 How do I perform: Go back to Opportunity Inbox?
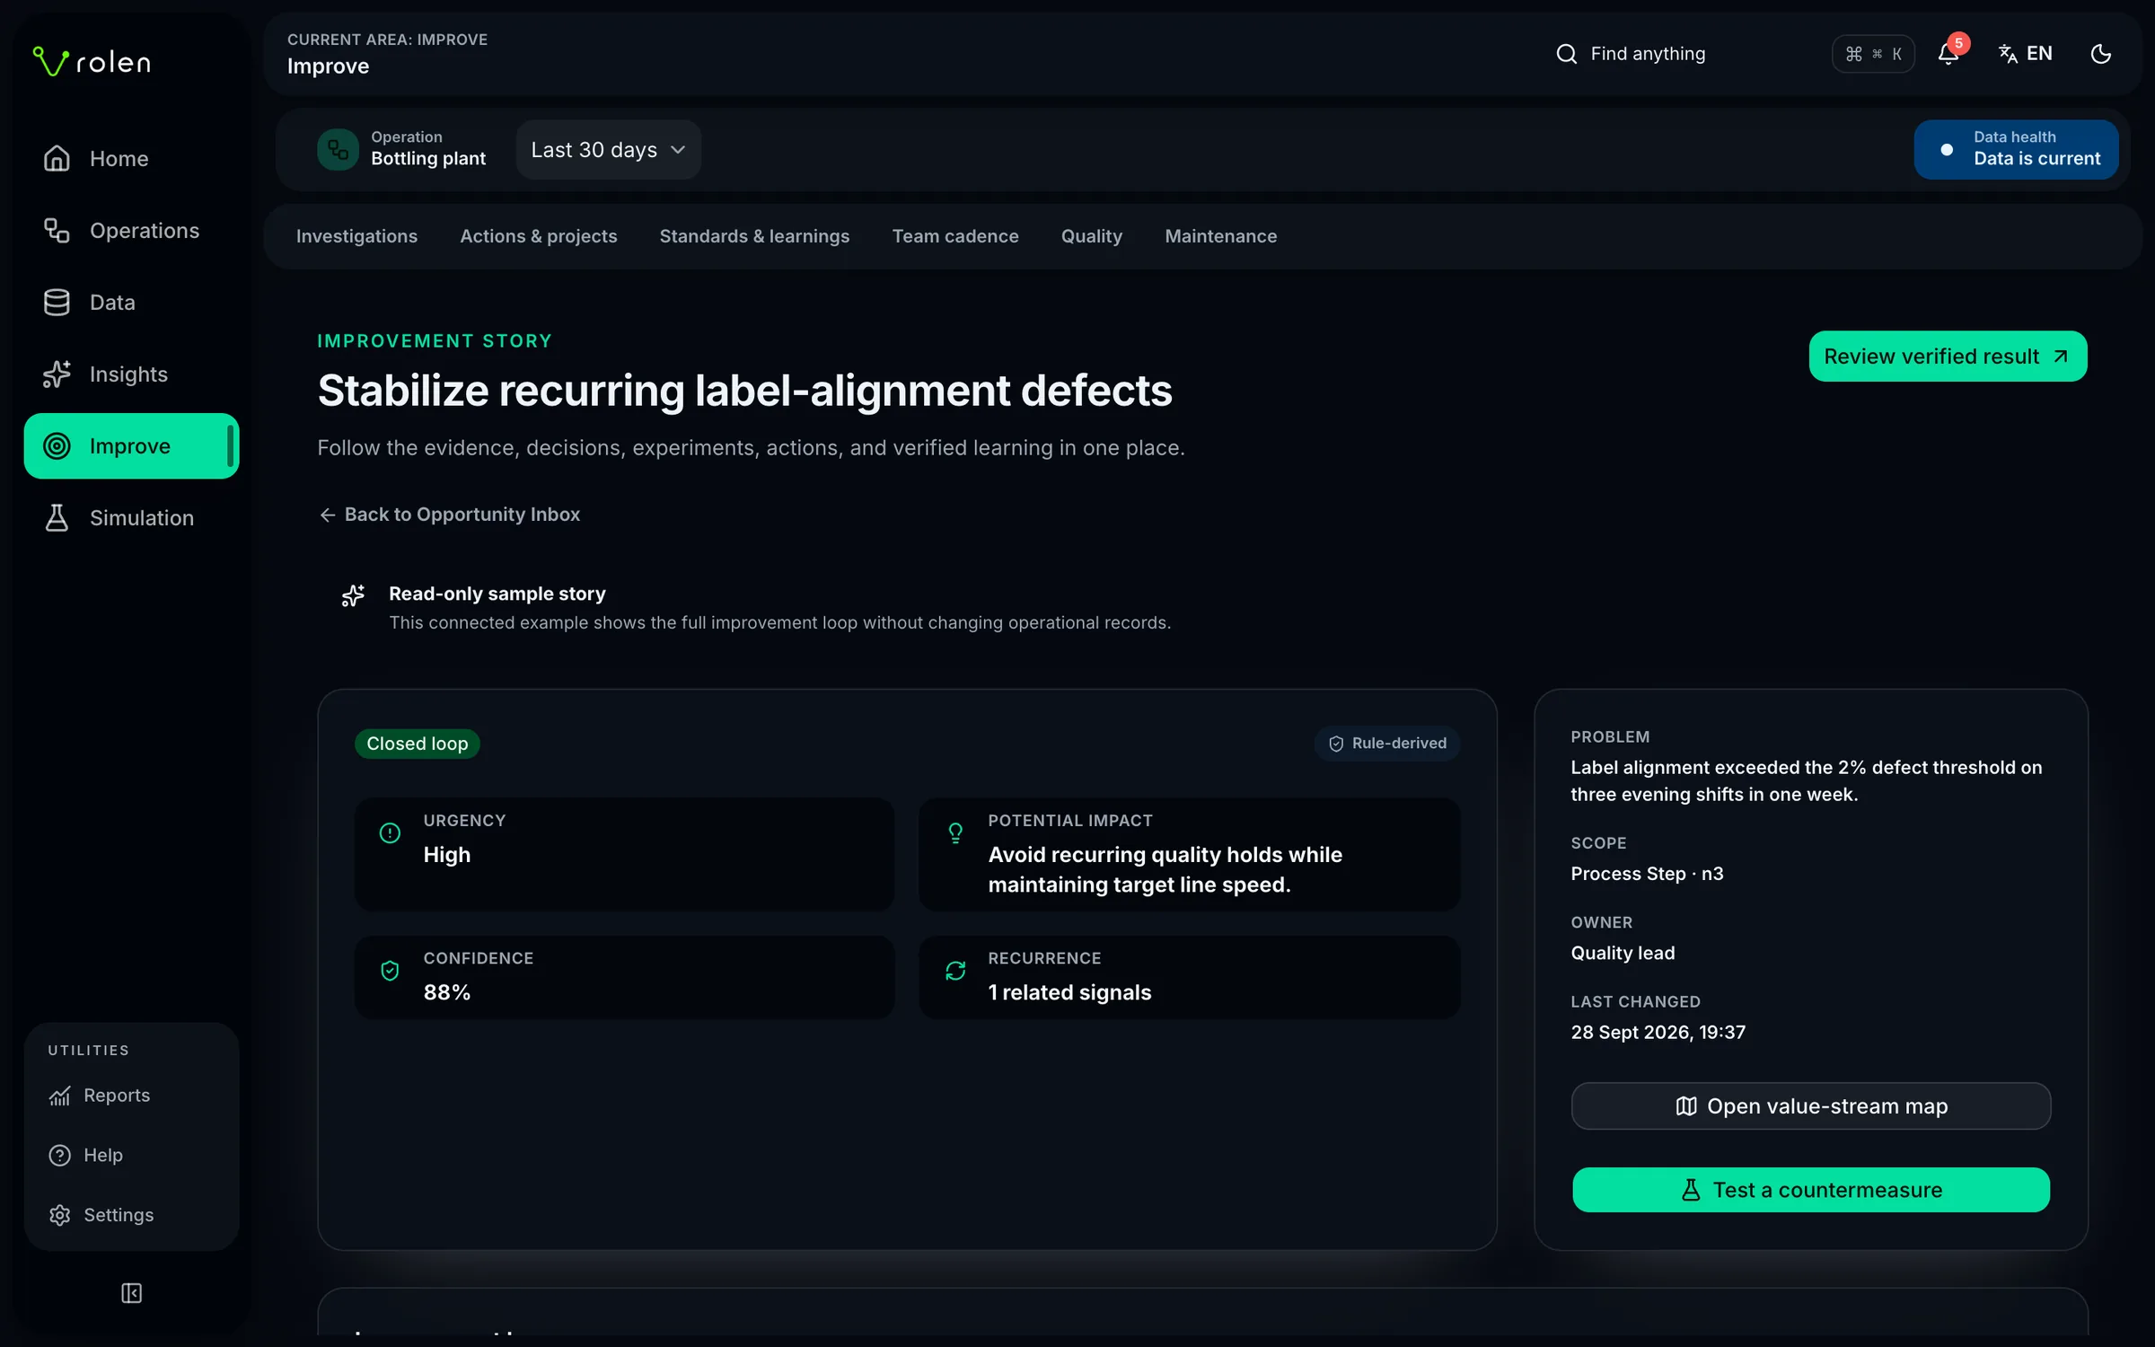[450, 515]
